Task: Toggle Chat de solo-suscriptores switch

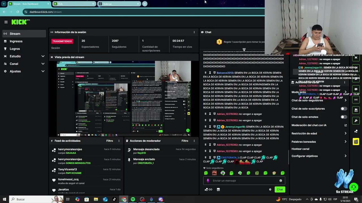Action: click(344, 109)
